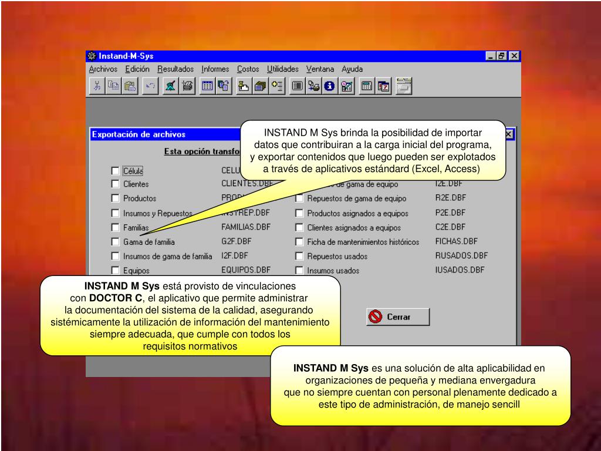Check Repuestos de gama de equipo

click(x=299, y=198)
